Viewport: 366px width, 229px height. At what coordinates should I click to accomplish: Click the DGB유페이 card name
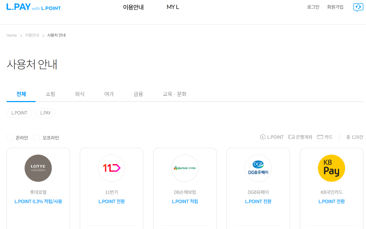click(x=258, y=192)
